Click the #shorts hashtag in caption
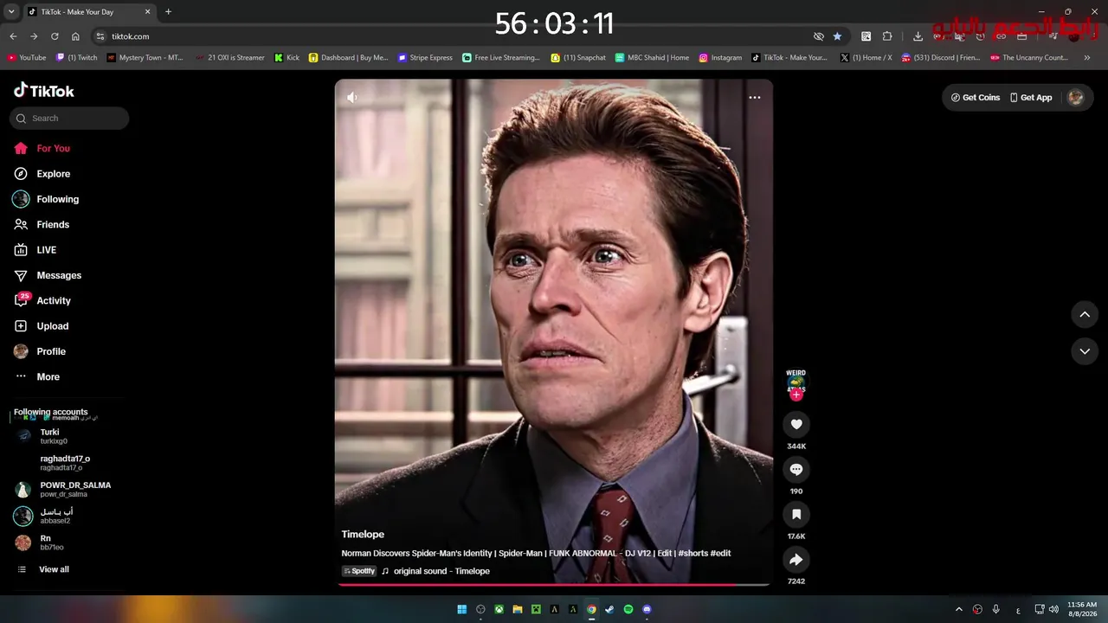 [x=692, y=554]
